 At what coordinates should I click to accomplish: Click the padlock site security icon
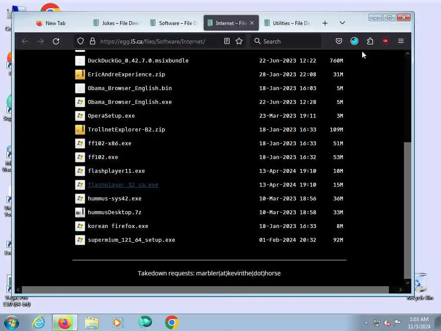tap(93, 41)
